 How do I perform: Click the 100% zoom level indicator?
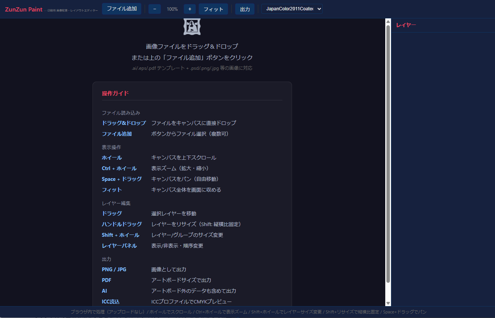coord(172,9)
